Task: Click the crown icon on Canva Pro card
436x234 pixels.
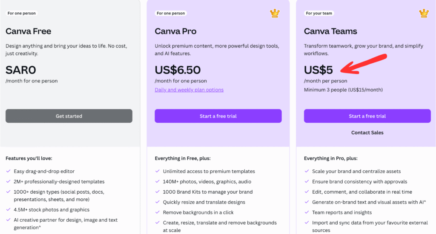Action: 275,13
